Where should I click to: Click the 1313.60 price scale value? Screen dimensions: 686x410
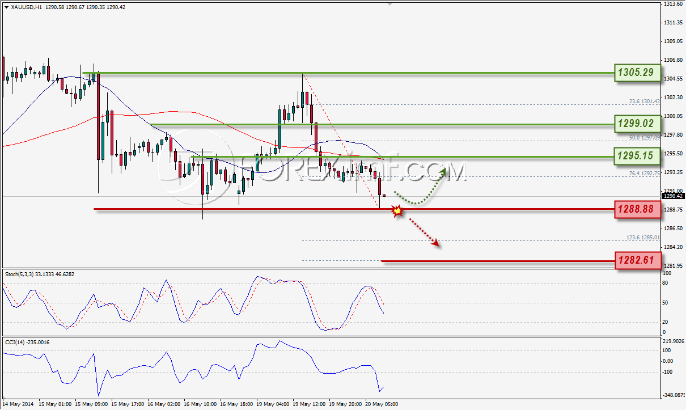click(672, 4)
